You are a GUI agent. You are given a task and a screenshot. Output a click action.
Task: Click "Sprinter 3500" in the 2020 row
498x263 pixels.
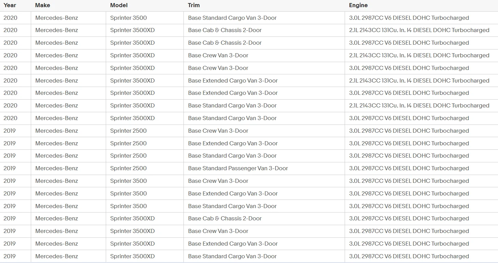coord(128,18)
